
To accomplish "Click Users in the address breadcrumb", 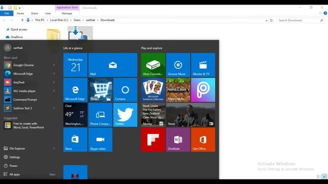I will click(77, 20).
